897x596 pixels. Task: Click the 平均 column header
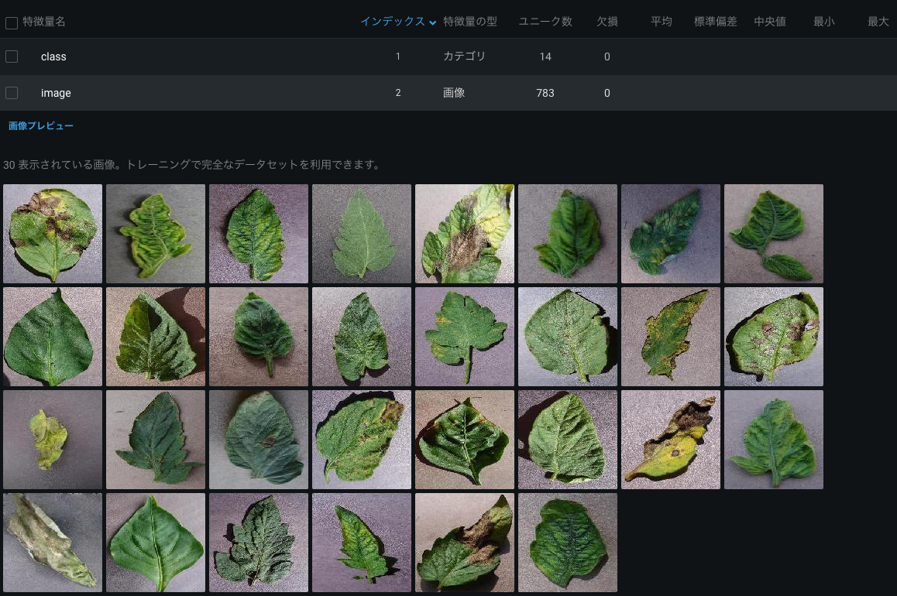click(661, 22)
